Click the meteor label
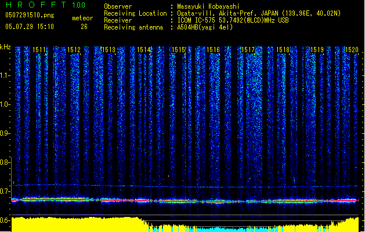Viewport: 365px width, 232px height. point(82,18)
